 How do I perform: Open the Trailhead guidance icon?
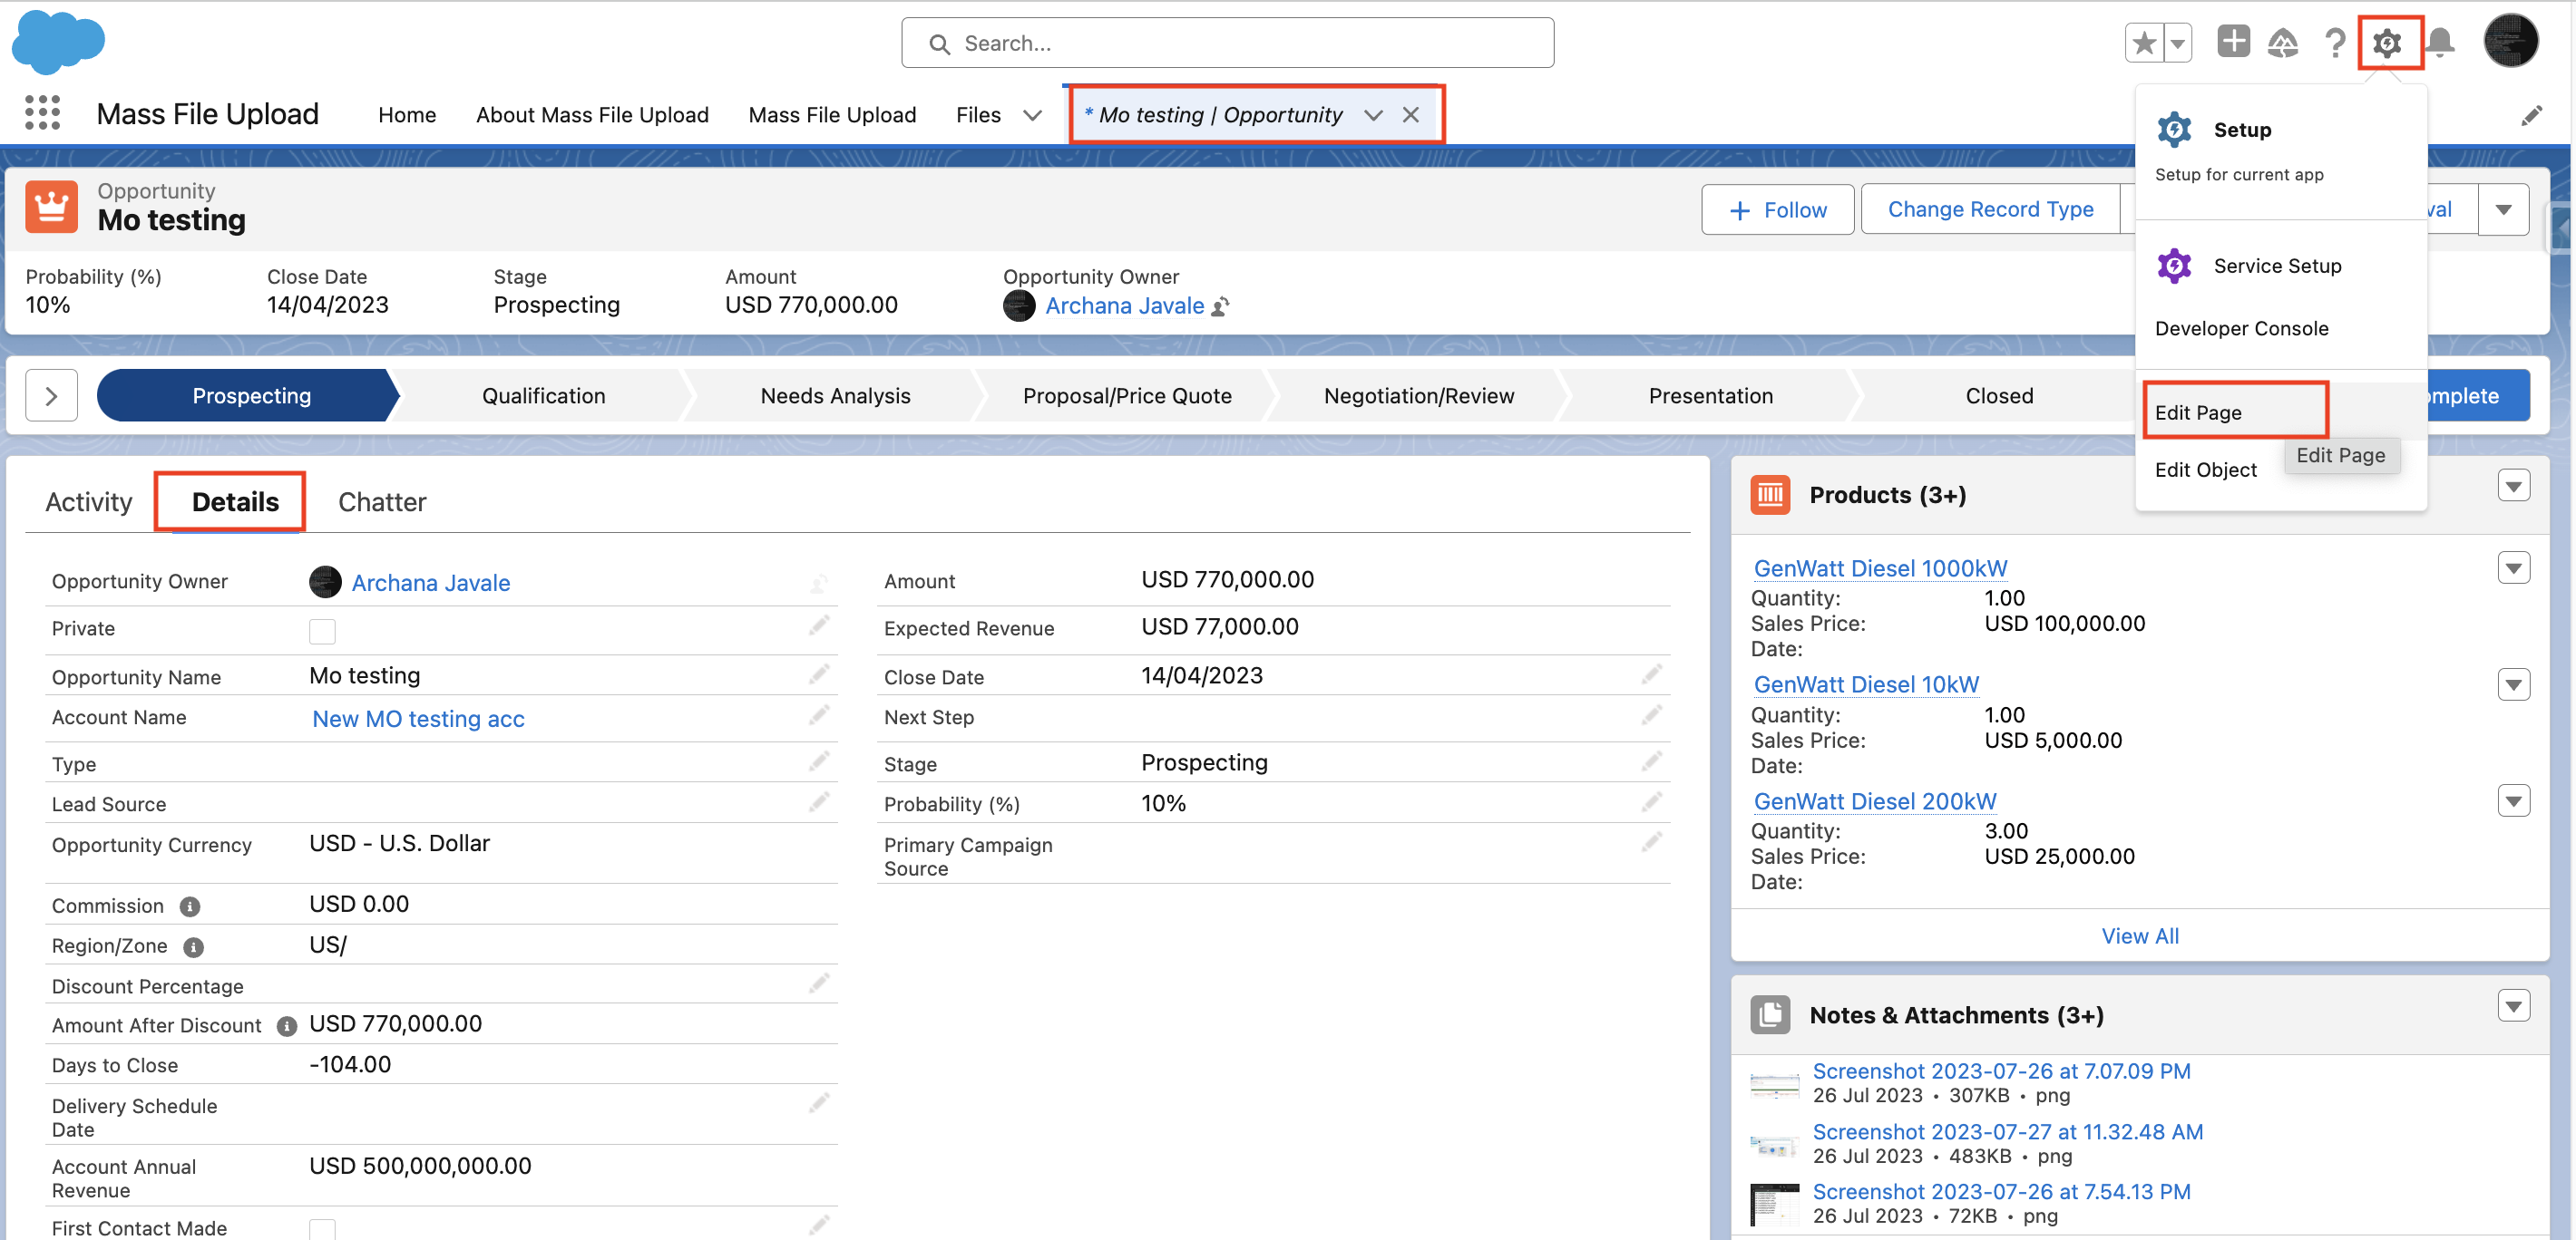tap(2283, 43)
